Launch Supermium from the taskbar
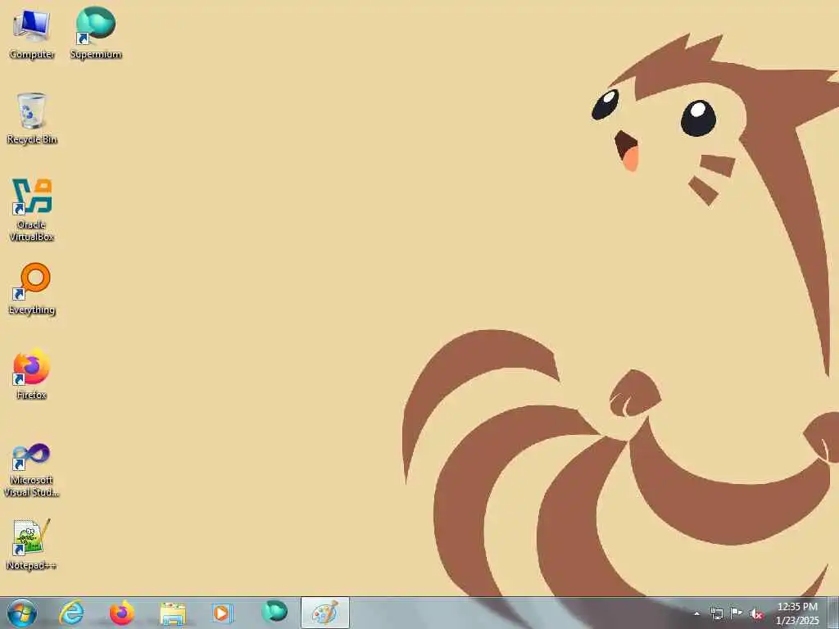 pyautogui.click(x=274, y=611)
